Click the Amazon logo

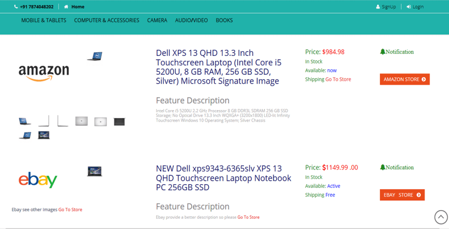coord(44,73)
